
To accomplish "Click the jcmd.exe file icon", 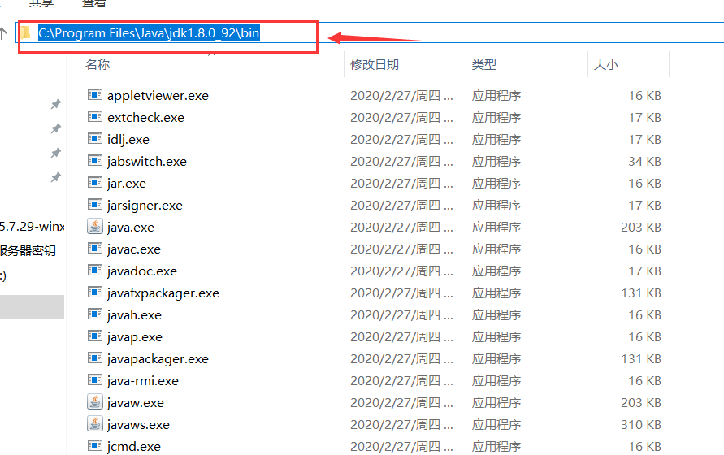I will pos(94,446).
